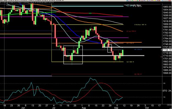The height and width of the screenshot is (109, 172).
Task: Click date 16 on the time axis
Action: (4, 105)
